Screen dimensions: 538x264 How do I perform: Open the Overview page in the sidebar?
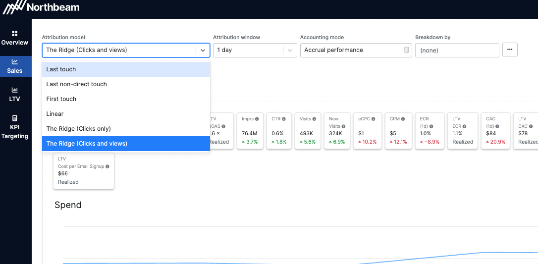coord(14,38)
